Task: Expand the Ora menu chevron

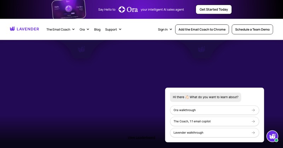Action: (x=88, y=29)
